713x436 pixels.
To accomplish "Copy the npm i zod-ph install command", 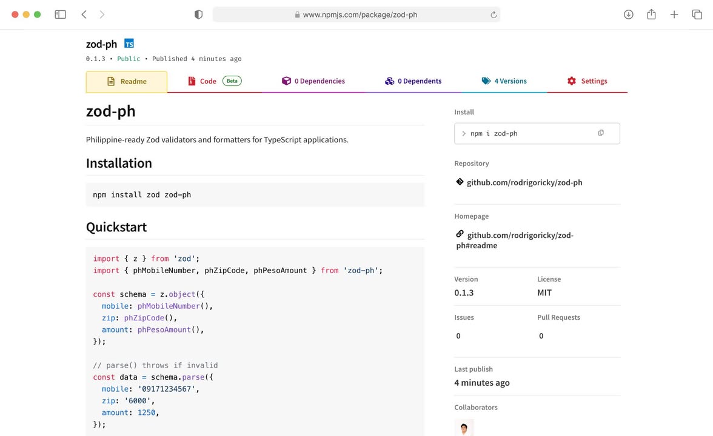I will click(x=601, y=133).
